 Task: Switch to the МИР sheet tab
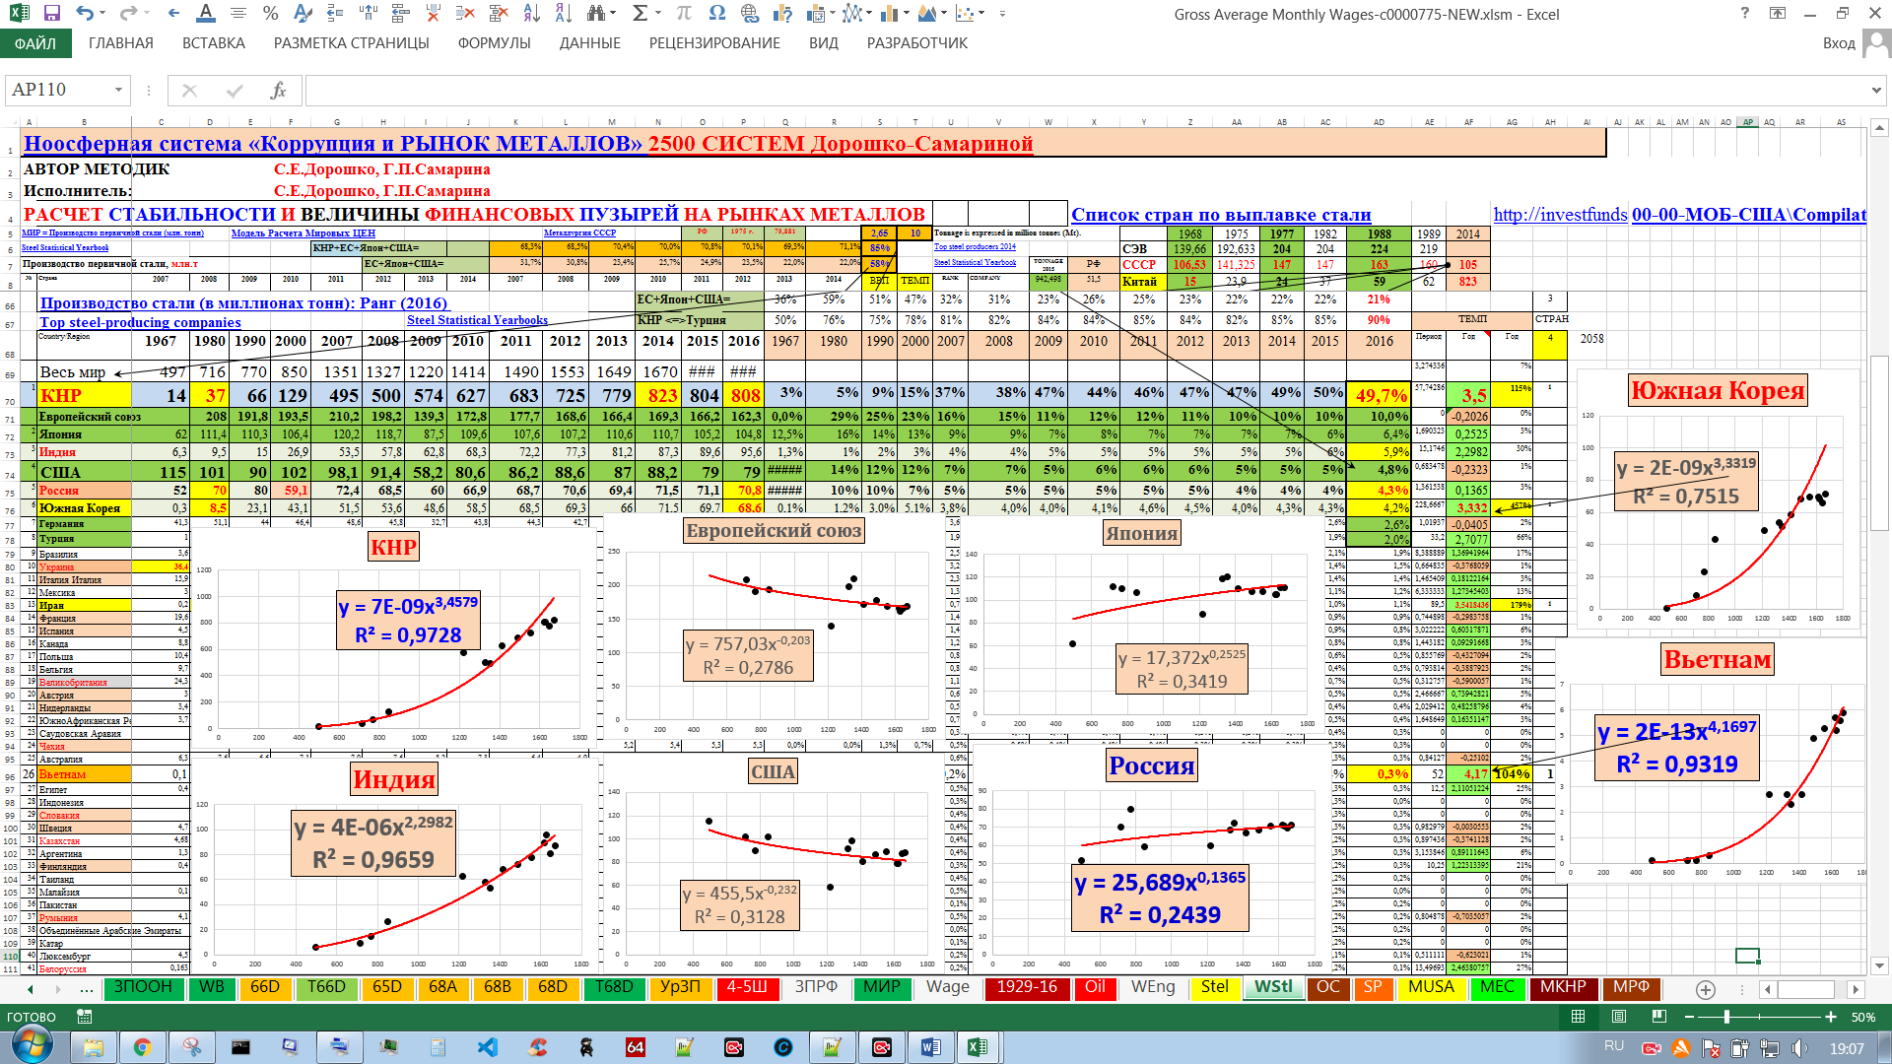[x=881, y=987]
